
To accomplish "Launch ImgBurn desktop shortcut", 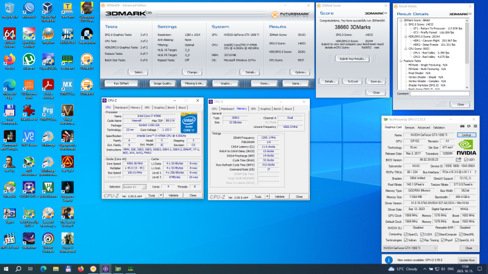I will [x=48, y=36].
